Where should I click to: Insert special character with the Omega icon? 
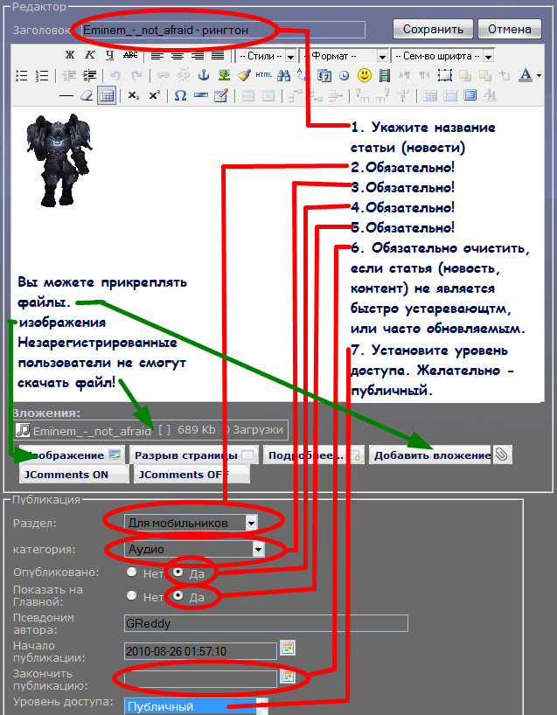tap(180, 95)
